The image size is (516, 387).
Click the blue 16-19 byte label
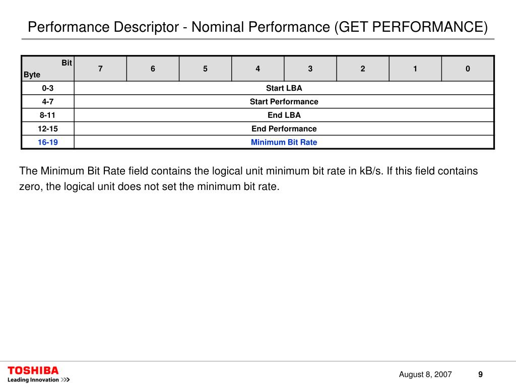[x=47, y=142]
